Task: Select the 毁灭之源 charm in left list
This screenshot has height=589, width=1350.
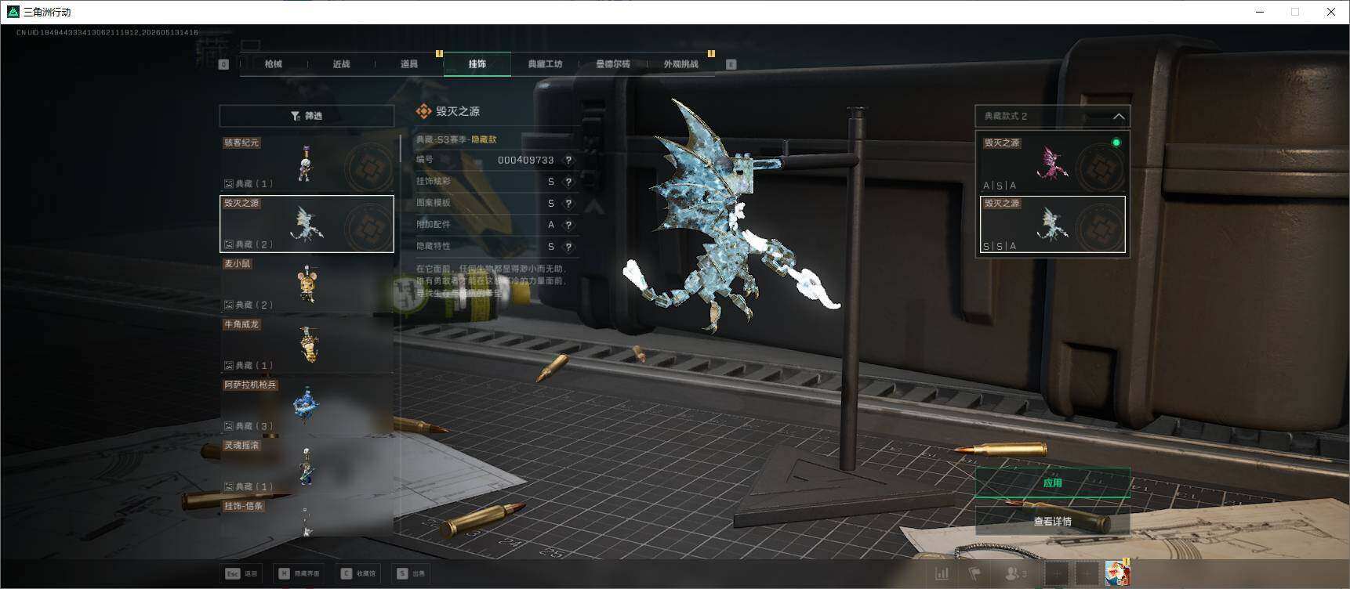Action: 307,224
